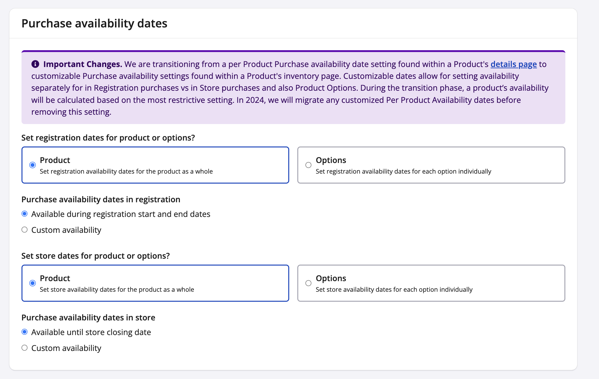Click heading Set store dates for product or options
The image size is (599, 379).
95,256
